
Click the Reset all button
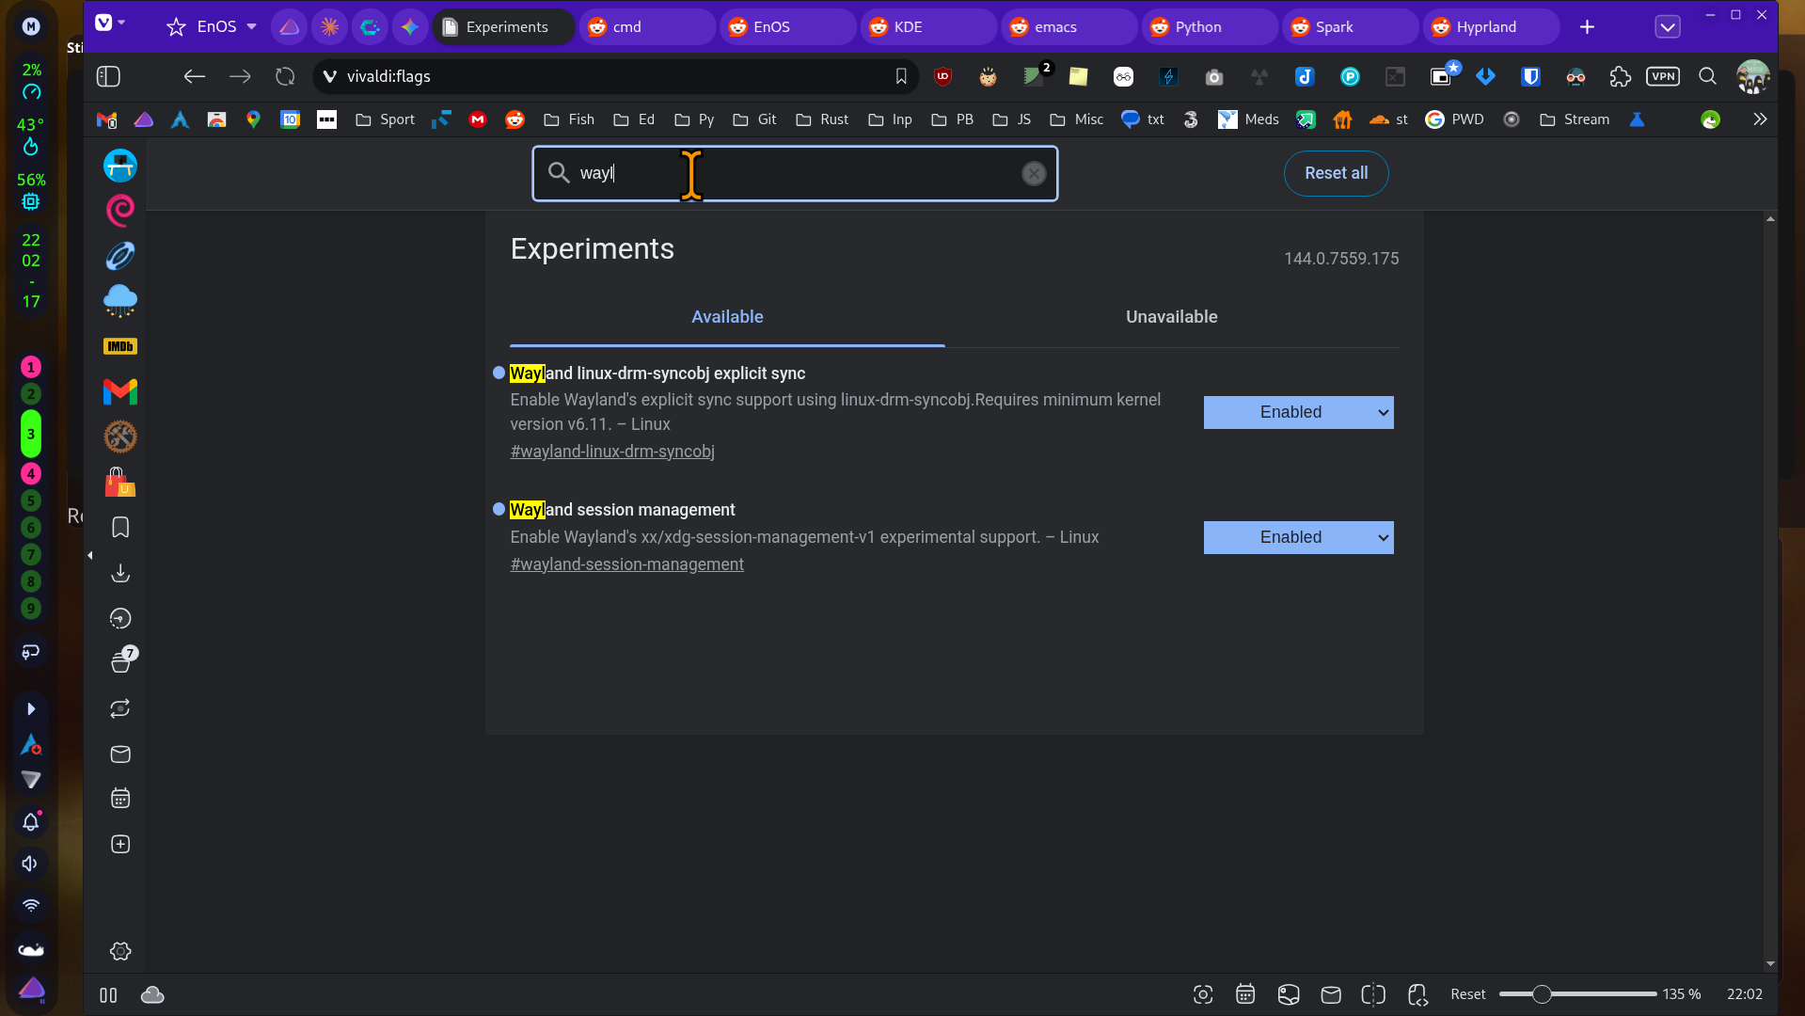coord(1335,173)
